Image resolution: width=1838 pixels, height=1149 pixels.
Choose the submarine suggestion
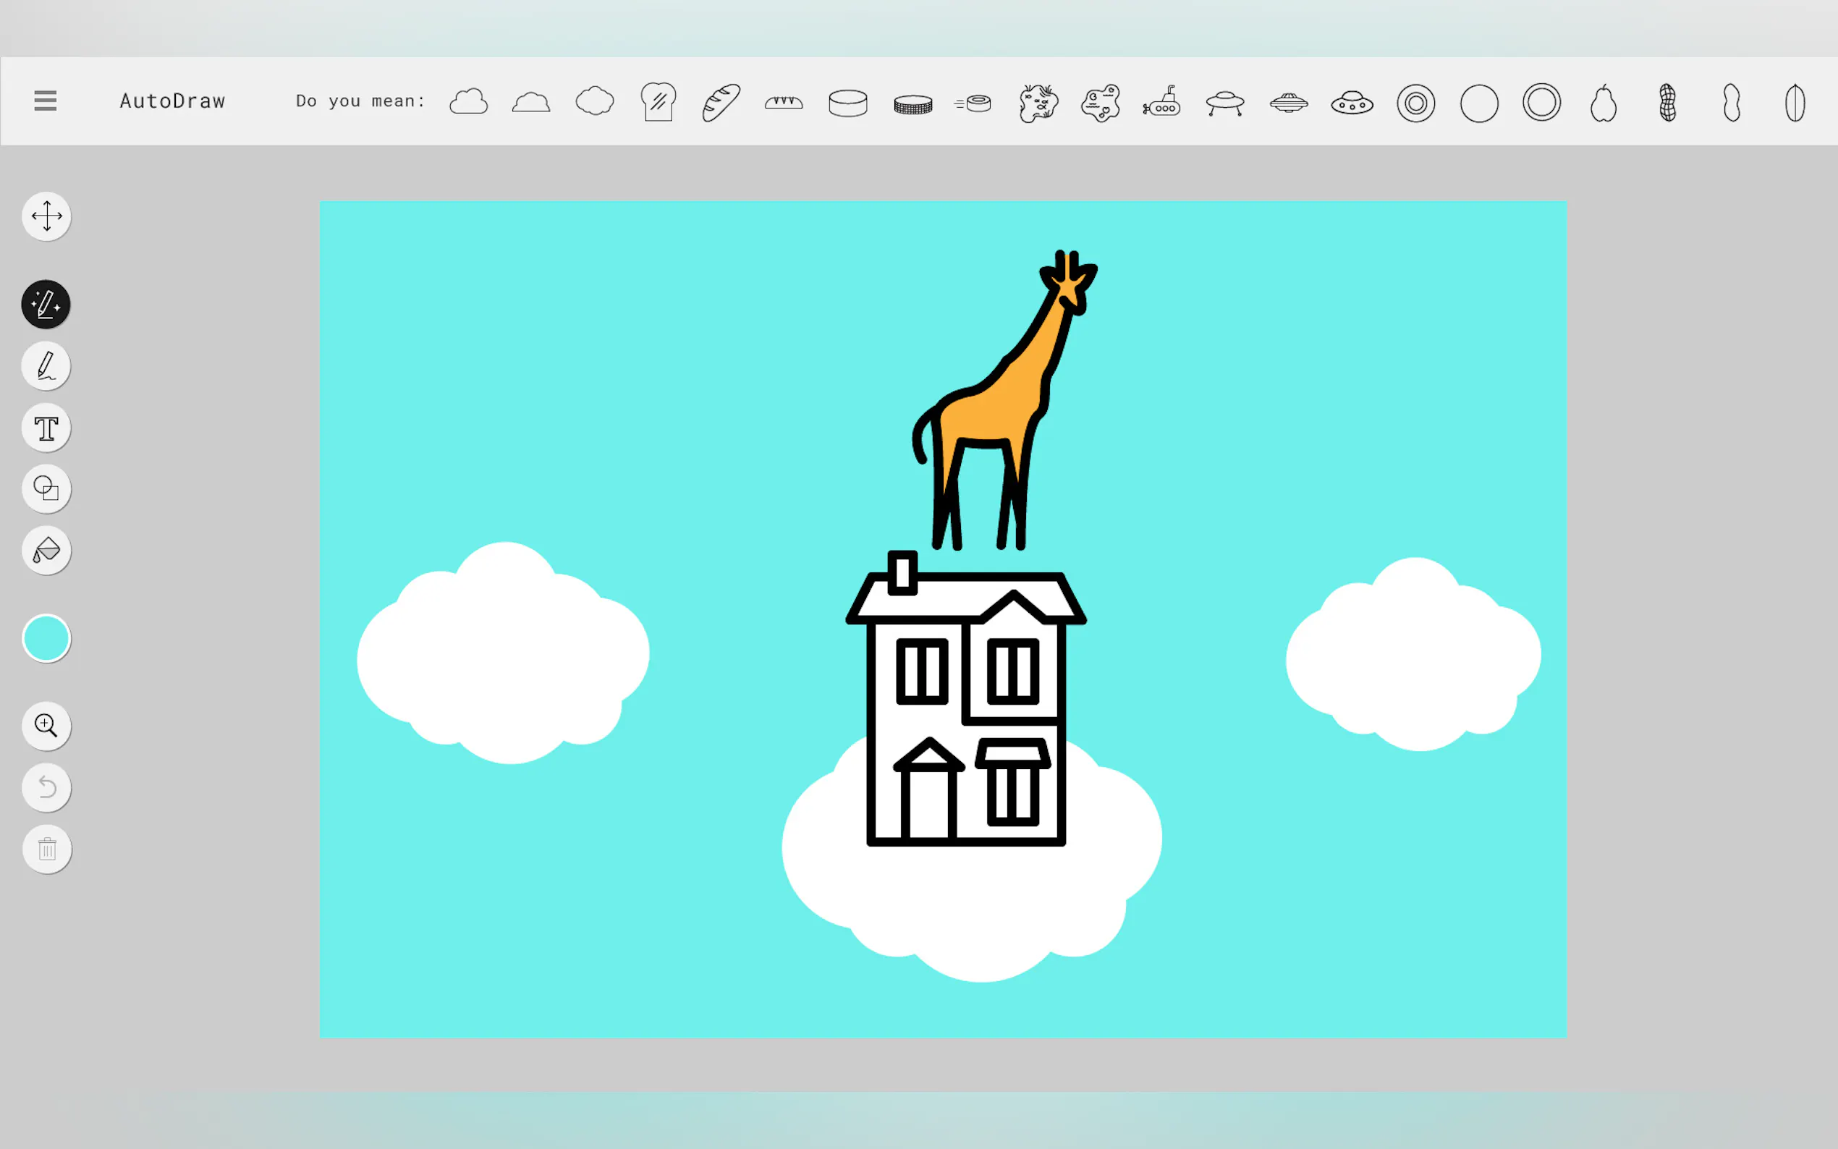pyautogui.click(x=1161, y=103)
